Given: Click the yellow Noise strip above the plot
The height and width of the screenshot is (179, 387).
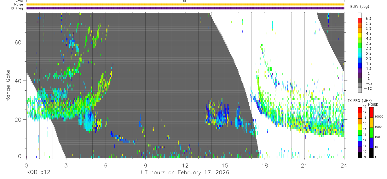Looking at the screenshot, I should click(185, 4).
